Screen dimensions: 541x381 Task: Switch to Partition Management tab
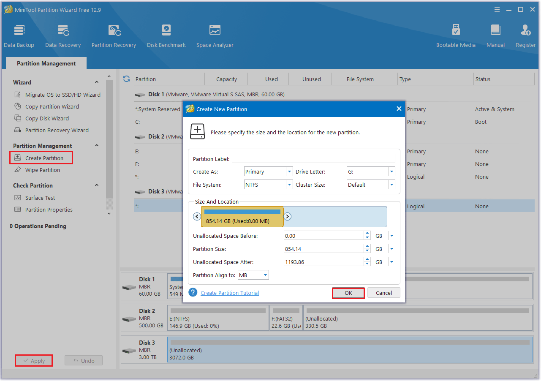click(46, 63)
